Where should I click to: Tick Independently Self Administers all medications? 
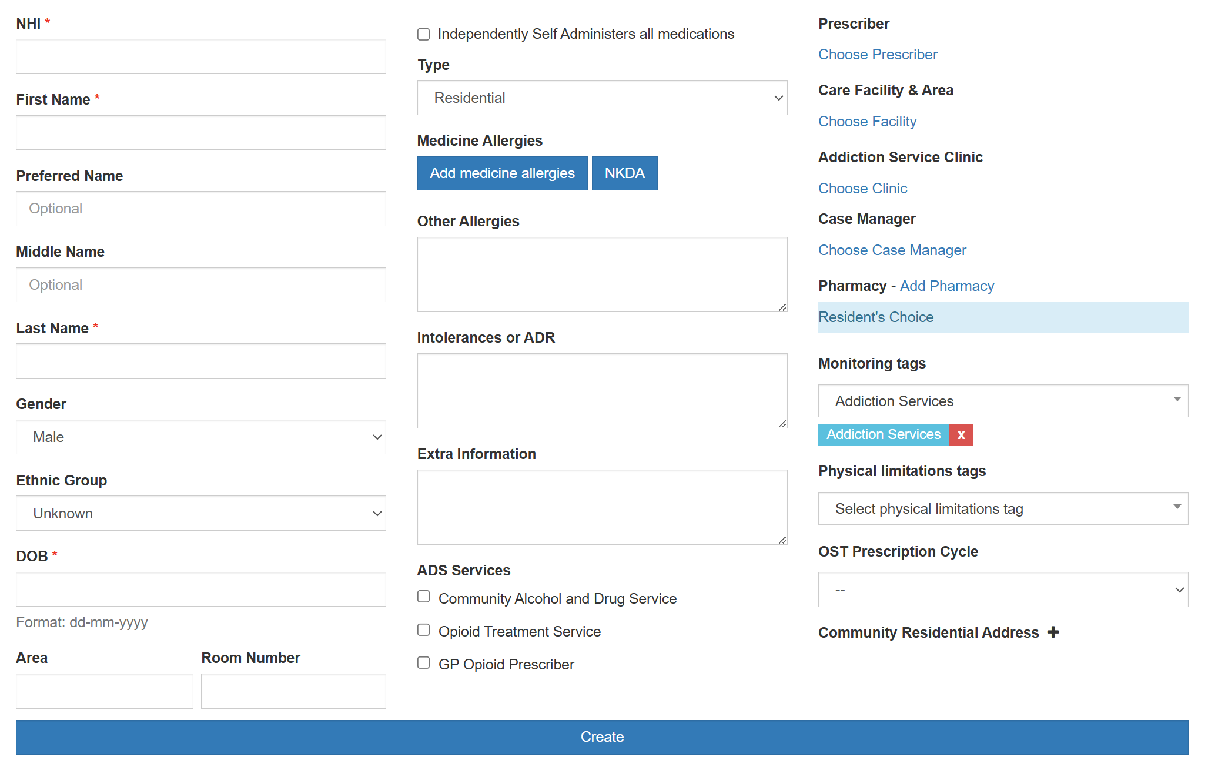click(423, 35)
